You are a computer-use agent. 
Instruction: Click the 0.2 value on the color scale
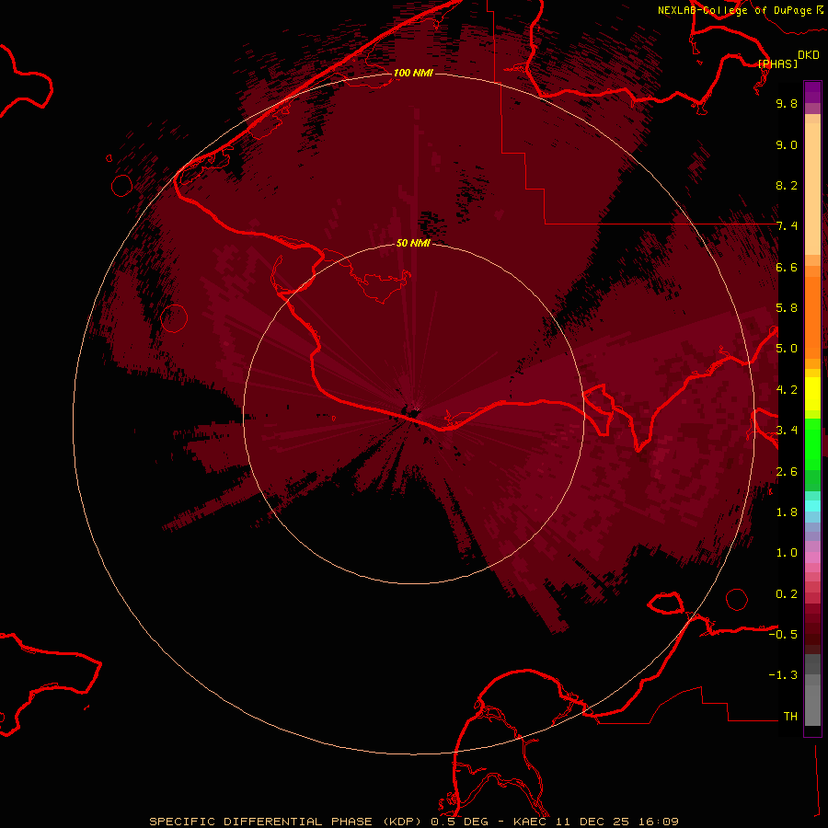[x=787, y=594]
